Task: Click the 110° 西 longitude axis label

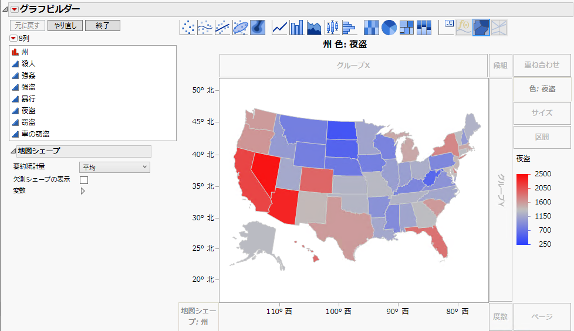Action: click(x=279, y=312)
